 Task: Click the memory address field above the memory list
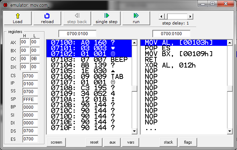coord(78,34)
